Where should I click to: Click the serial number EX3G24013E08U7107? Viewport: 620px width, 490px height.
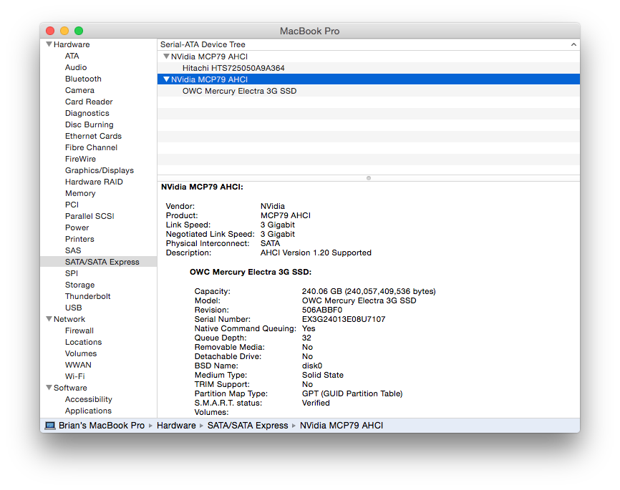click(x=344, y=319)
